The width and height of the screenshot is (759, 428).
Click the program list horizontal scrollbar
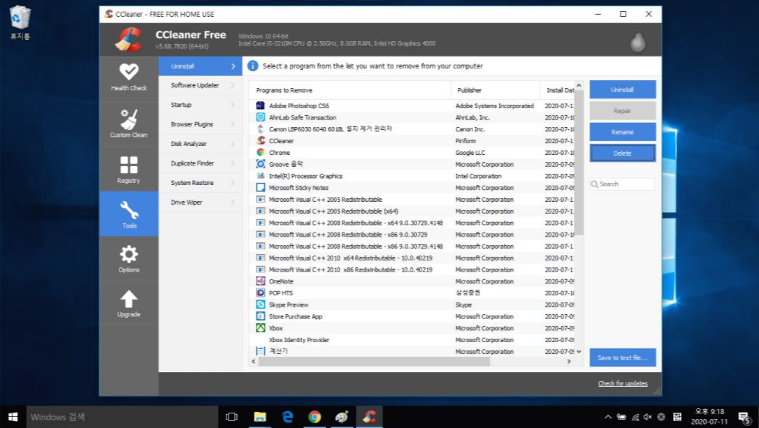pos(374,361)
